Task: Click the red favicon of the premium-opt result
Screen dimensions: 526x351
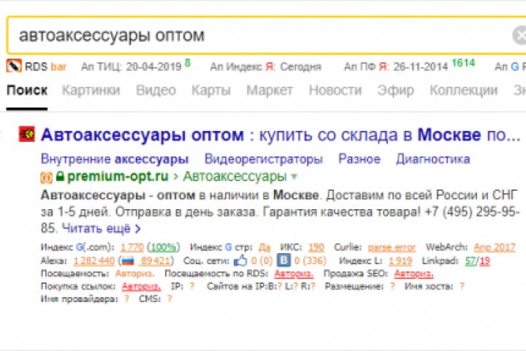Action: coord(27,134)
